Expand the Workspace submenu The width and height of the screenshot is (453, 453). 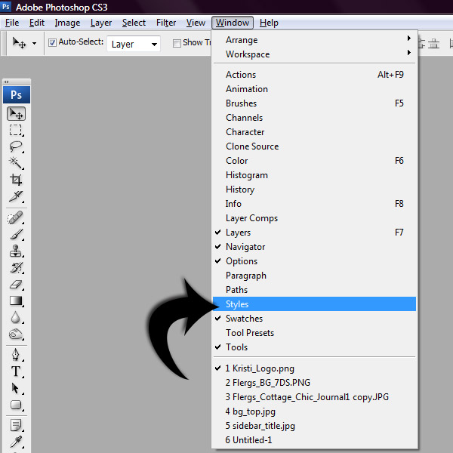[314, 54]
